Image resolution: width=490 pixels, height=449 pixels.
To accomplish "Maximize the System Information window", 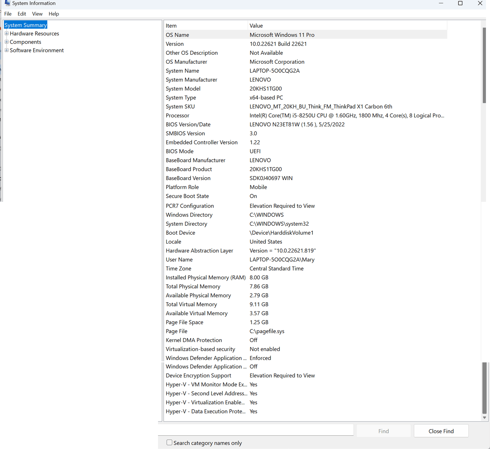I will click(460, 3).
